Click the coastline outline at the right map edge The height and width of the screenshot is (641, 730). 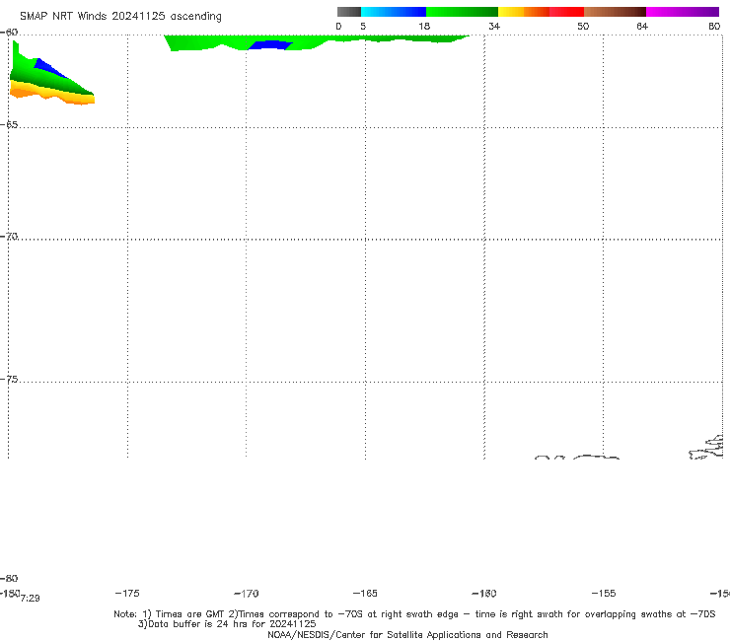point(706,448)
